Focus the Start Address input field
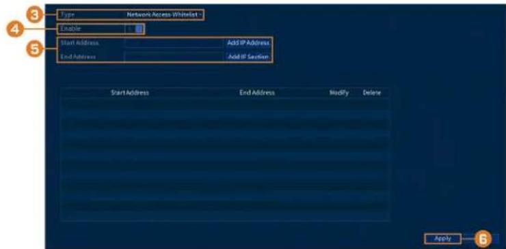This screenshot has width=506, height=249. click(174, 43)
